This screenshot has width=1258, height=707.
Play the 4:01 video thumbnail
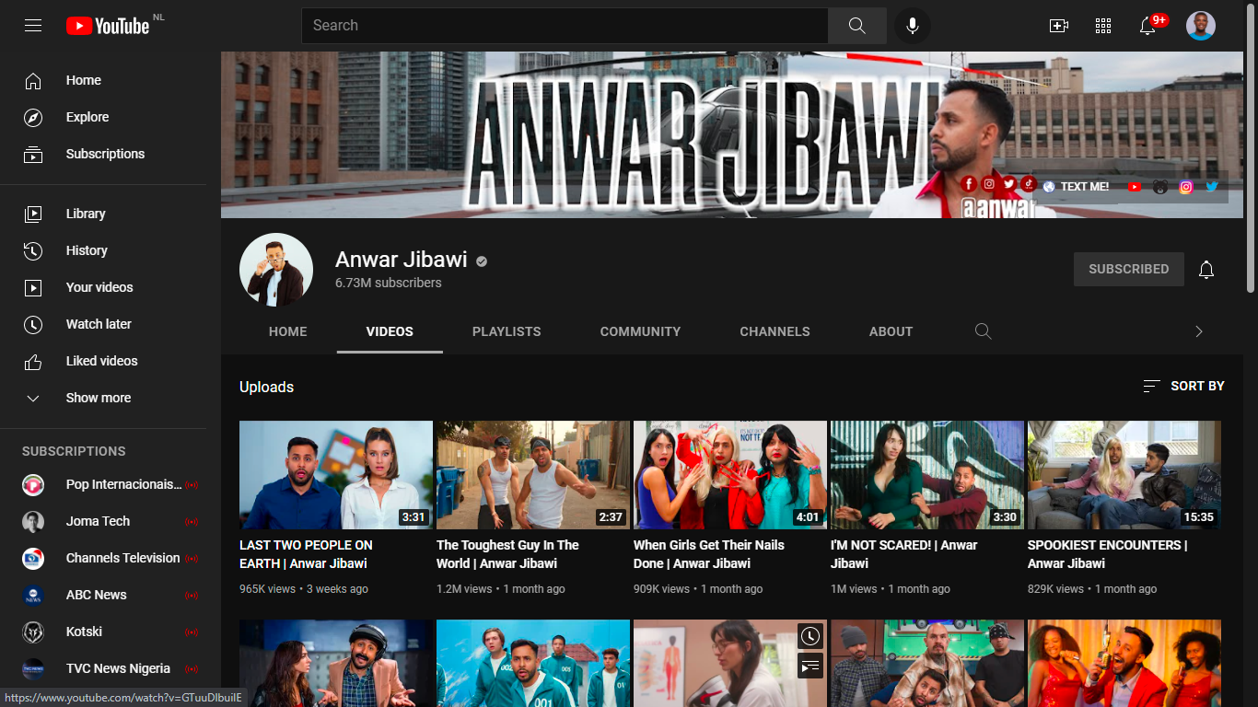click(730, 475)
